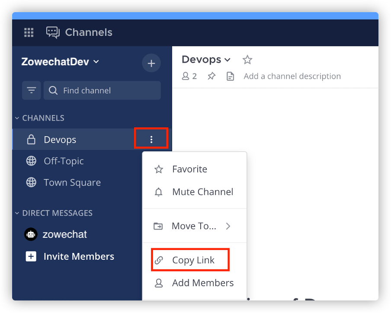Open the channel filter icon

pos(32,90)
